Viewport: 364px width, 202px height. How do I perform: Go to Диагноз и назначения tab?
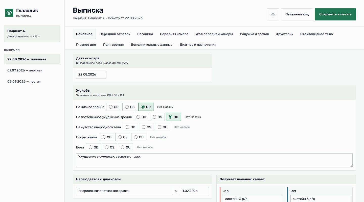198,44
